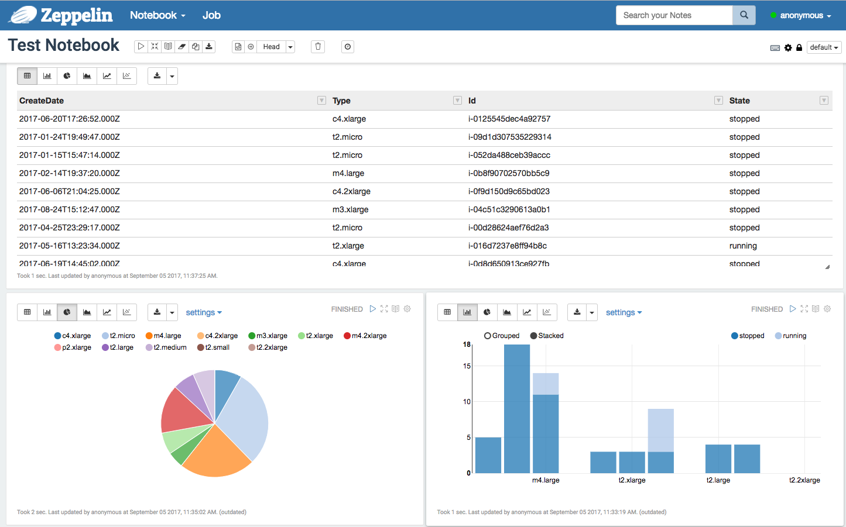Switch top paragraph to bar chart view
This screenshot has height=527, width=846.
(x=47, y=76)
